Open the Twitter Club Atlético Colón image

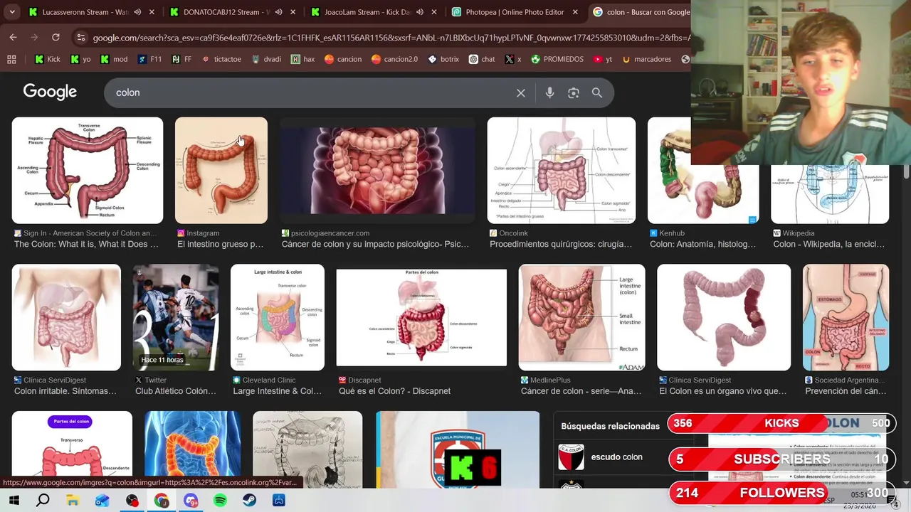tap(176, 317)
